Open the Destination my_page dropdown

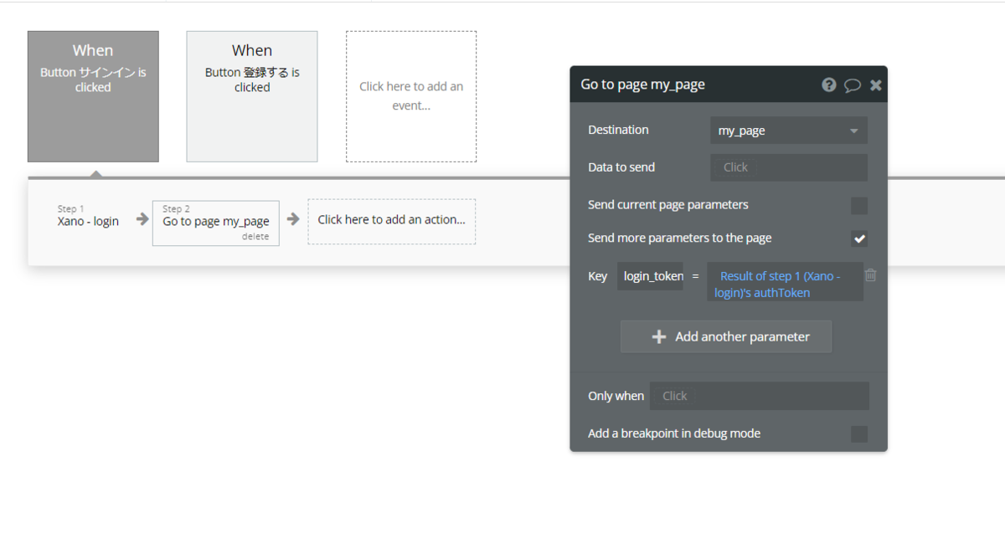[x=788, y=131]
